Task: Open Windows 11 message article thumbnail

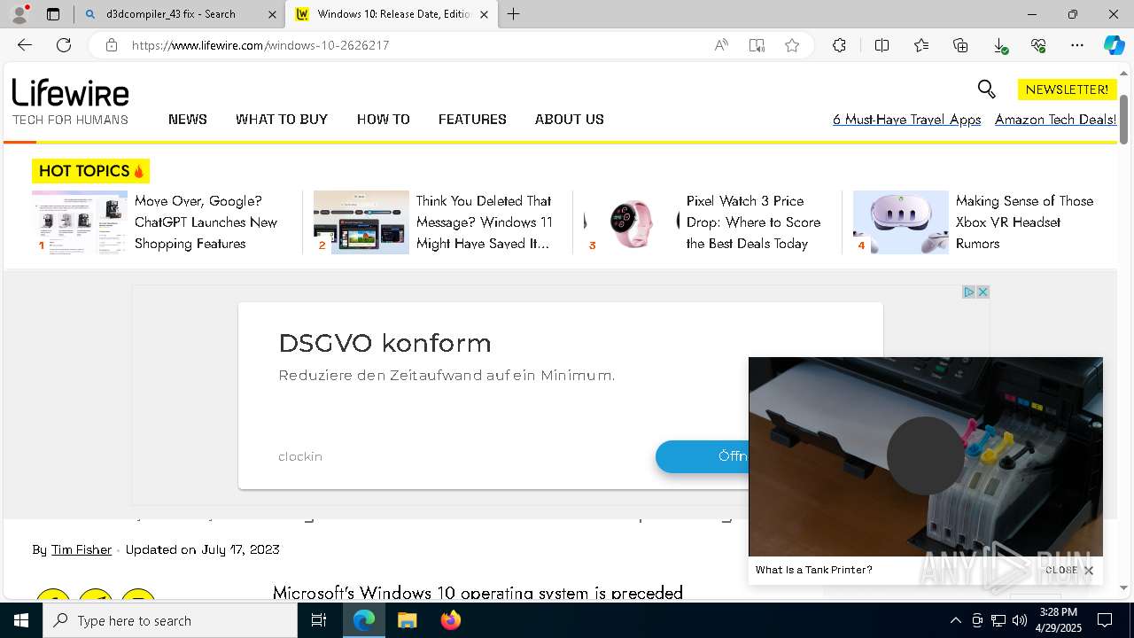Action: pos(361,222)
